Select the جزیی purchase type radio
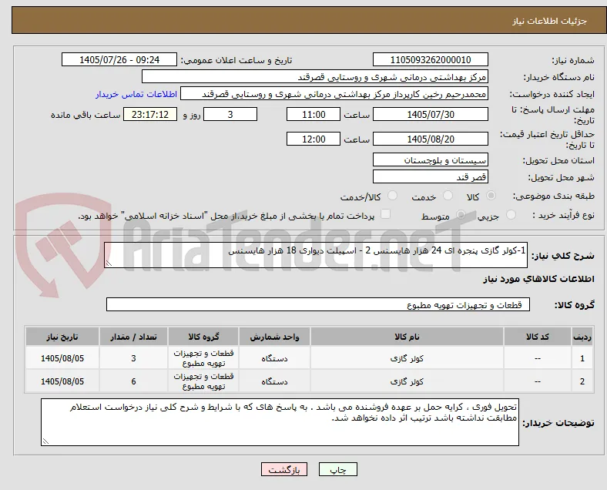Image resolution: width=607 pixels, height=490 pixels. 511,215
